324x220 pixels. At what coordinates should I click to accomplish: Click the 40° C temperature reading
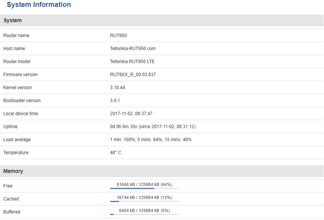(116, 153)
